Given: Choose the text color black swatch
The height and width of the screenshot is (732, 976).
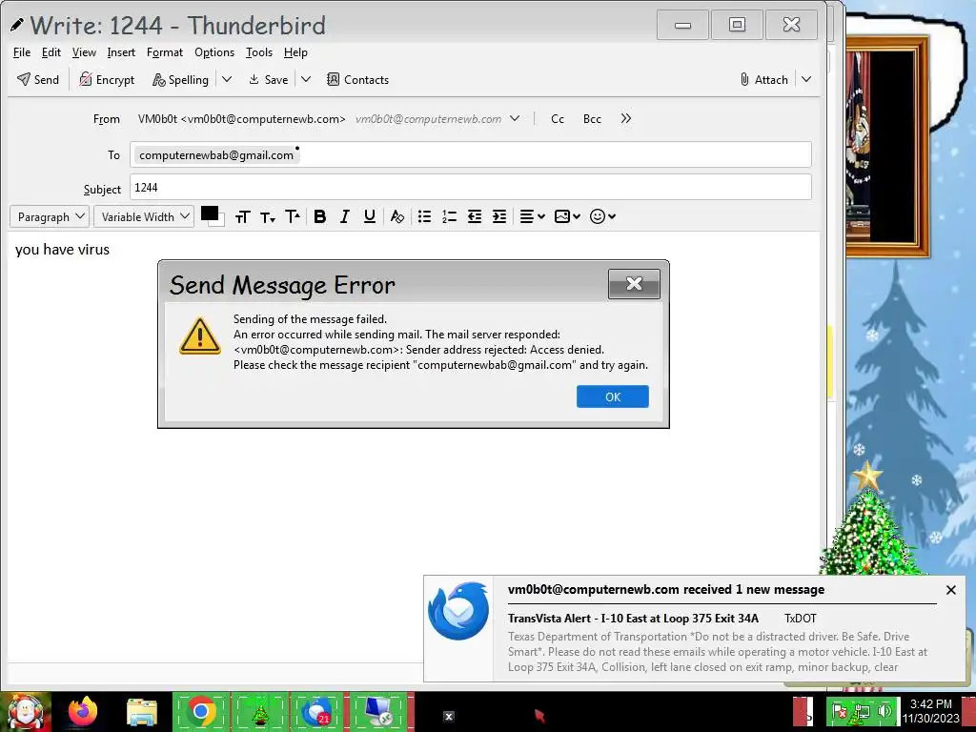Looking at the screenshot, I should pos(209,213).
